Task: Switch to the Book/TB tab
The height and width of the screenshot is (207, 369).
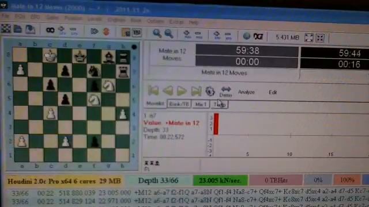Action: [x=179, y=104]
